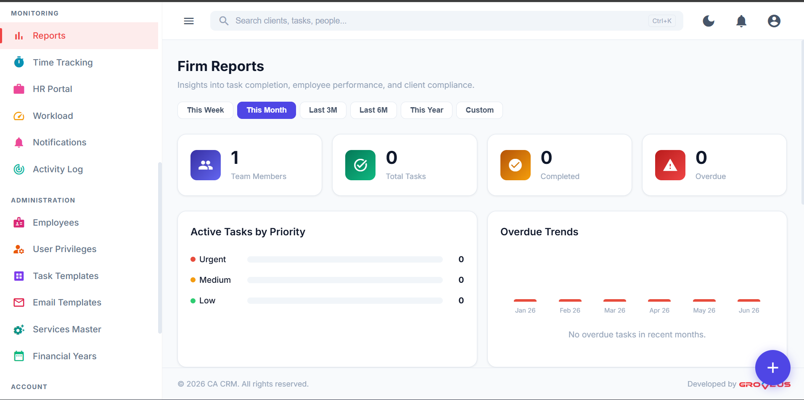The width and height of the screenshot is (804, 400).
Task: Click the Team Members stat card
Action: [x=250, y=165]
